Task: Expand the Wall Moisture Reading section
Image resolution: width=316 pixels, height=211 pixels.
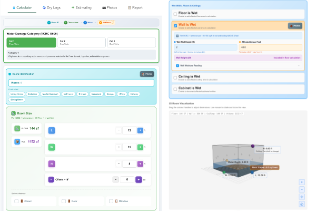Action: click(238, 65)
